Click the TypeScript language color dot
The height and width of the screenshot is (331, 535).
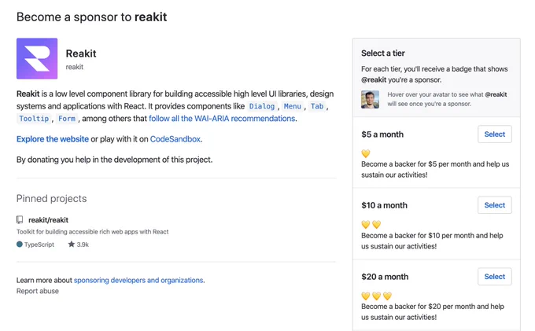[x=20, y=244]
